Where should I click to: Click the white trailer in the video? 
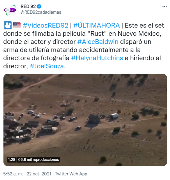114,116
